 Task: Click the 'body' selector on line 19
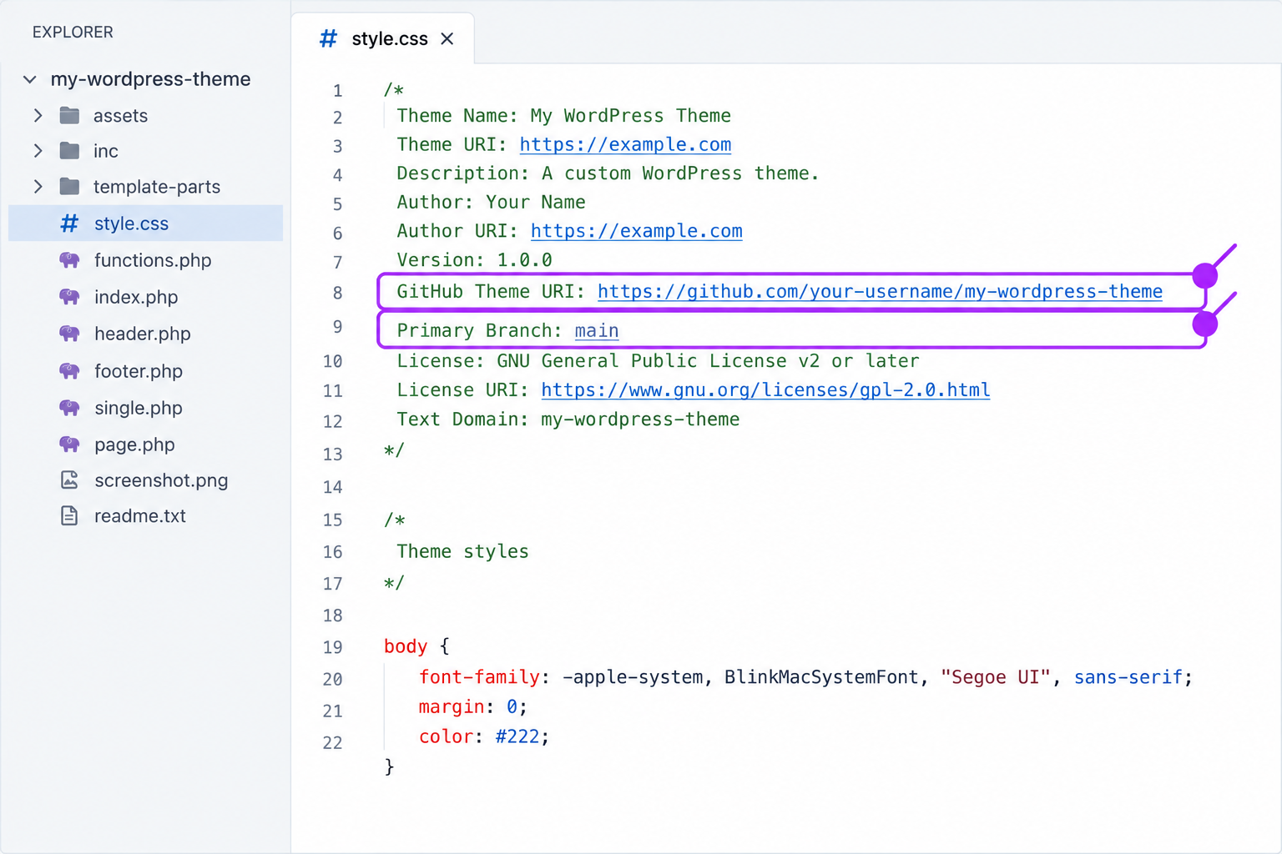(406, 646)
